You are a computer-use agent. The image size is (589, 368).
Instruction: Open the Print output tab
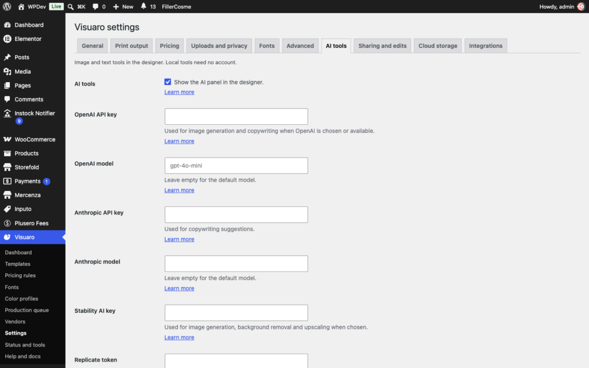tap(132, 46)
